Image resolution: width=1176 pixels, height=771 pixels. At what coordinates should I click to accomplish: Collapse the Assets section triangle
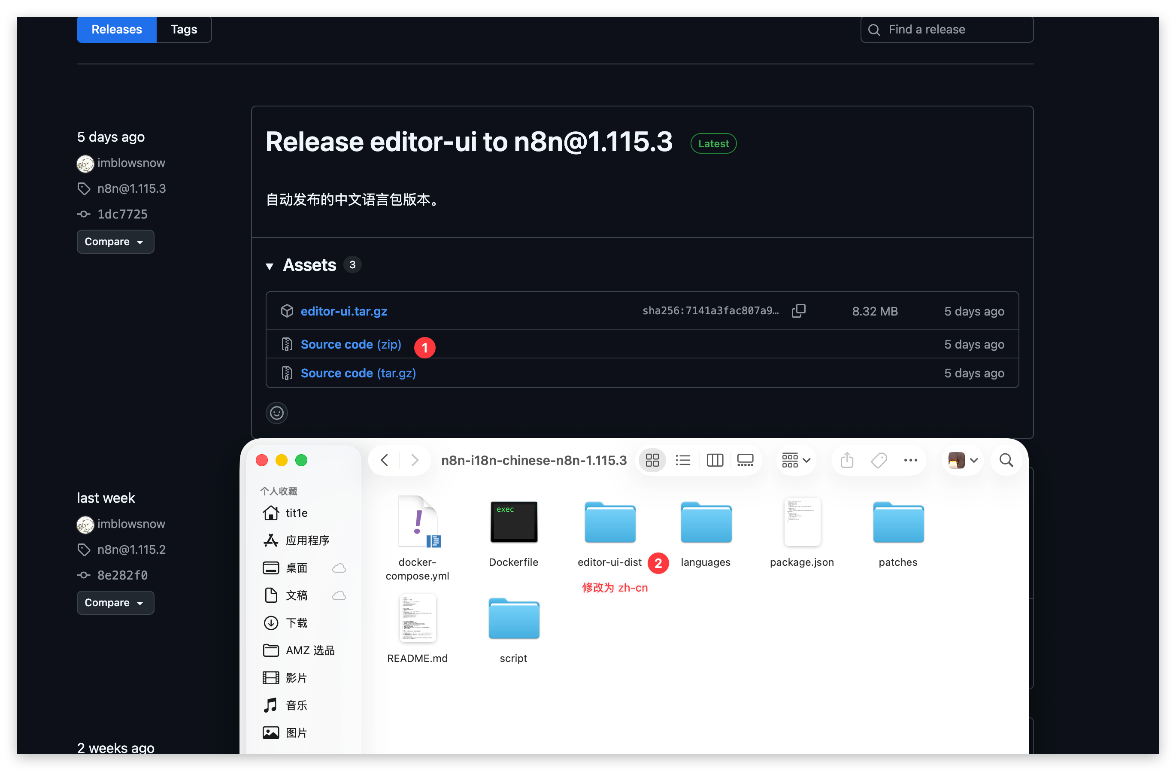[x=269, y=266]
